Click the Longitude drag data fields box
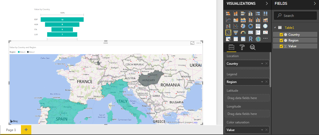319x135 pixels. pyautogui.click(x=247, y=114)
